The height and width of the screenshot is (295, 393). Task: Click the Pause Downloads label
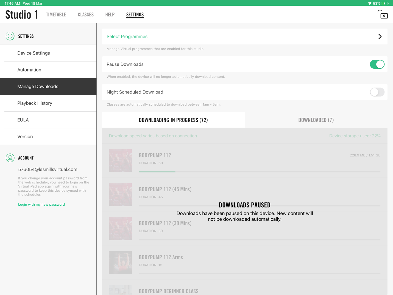click(x=125, y=64)
